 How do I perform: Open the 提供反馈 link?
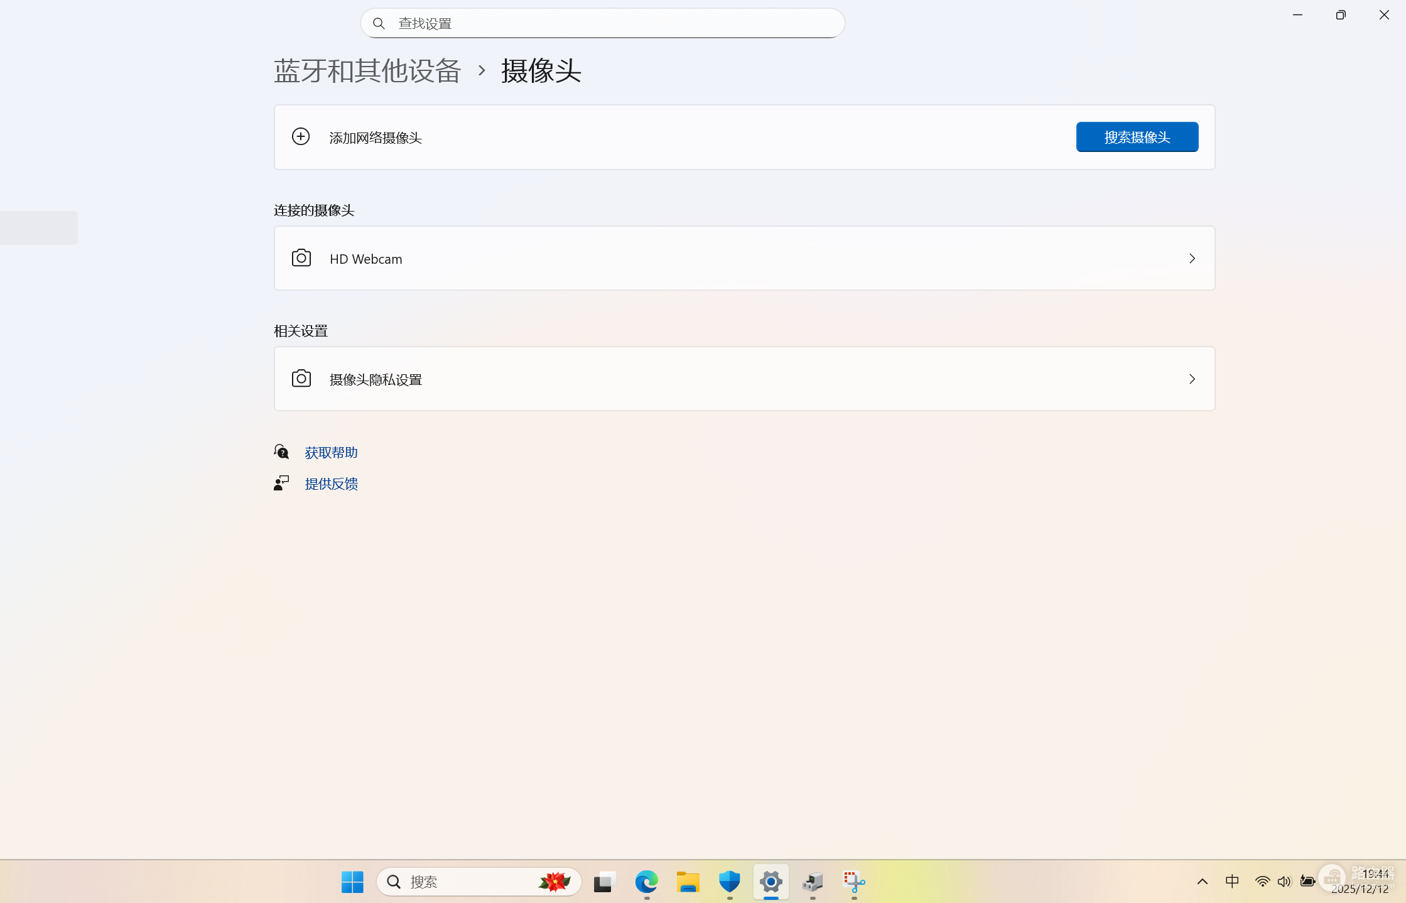coord(331,484)
